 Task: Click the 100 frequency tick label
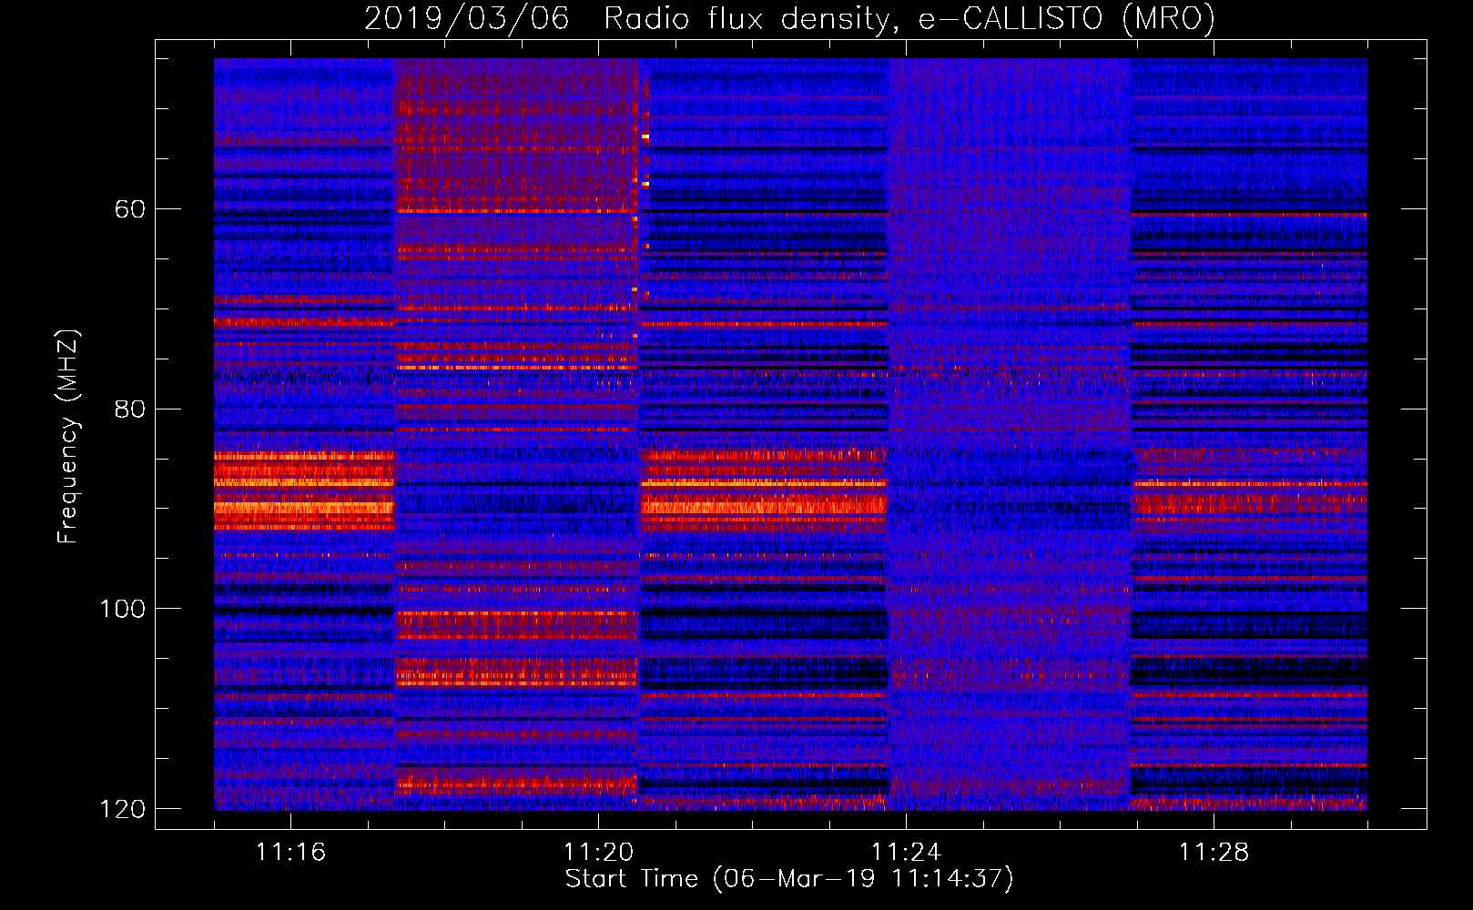pos(123,609)
